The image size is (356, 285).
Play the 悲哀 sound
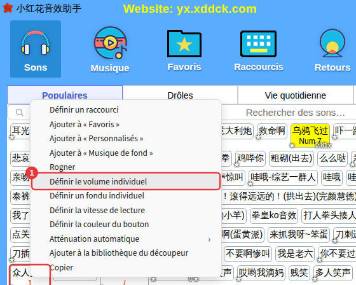(x=20, y=158)
